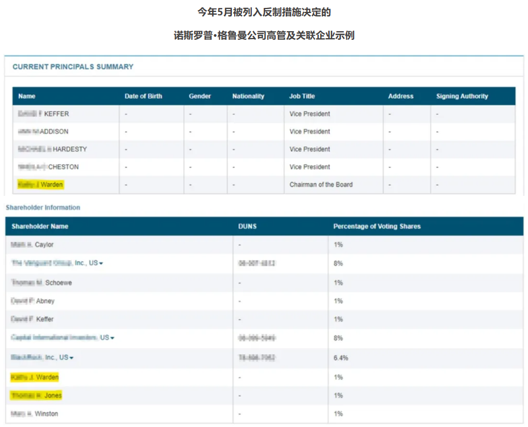Image resolution: width=528 pixels, height=427 pixels.
Task: Open the caret beside the 6.4% shareholder
Action: (72, 358)
